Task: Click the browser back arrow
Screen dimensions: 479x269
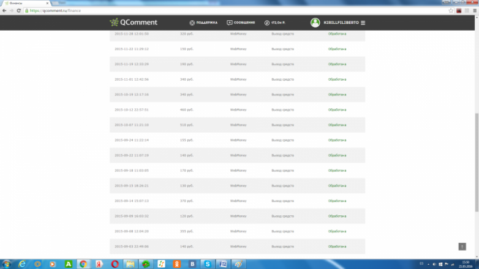Action: [4, 11]
